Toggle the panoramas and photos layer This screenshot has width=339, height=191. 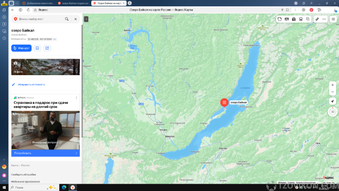pyautogui.click(x=294, y=19)
